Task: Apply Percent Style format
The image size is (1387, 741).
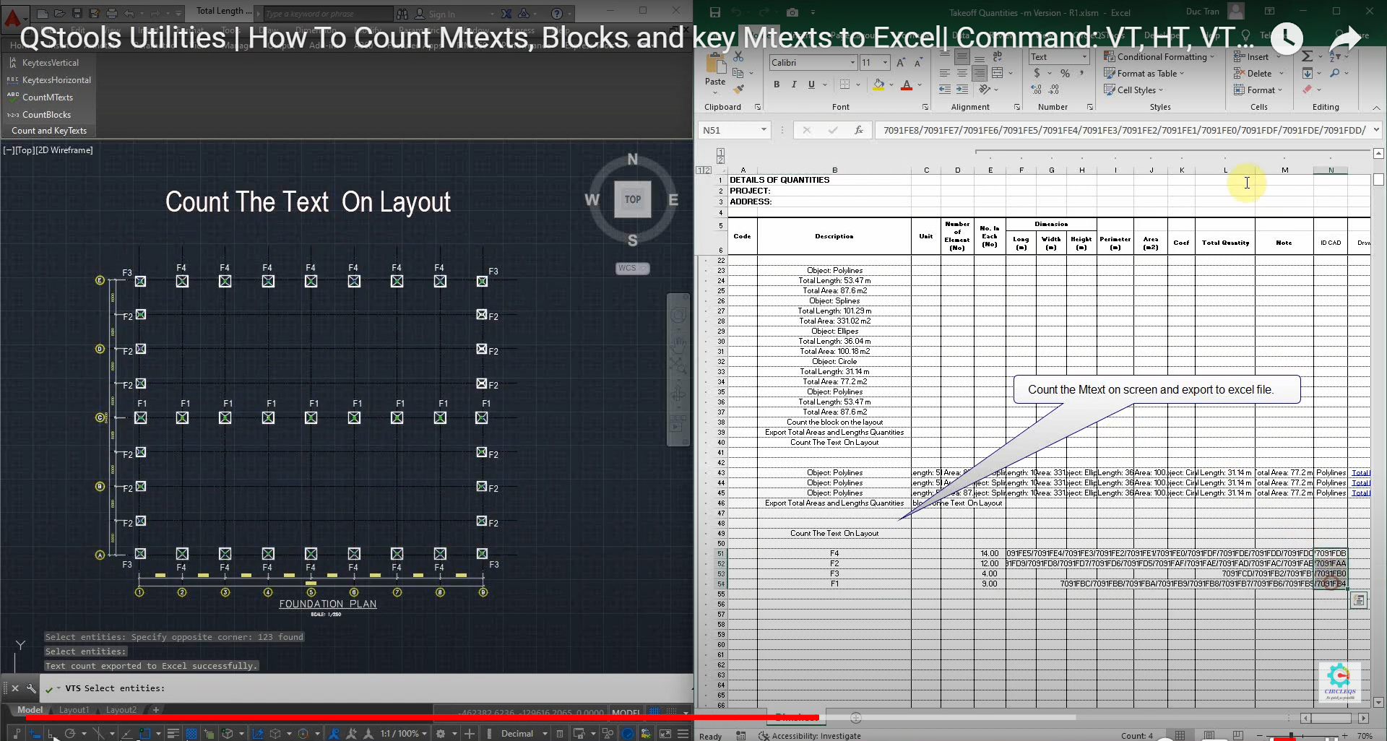Action: click(1065, 73)
